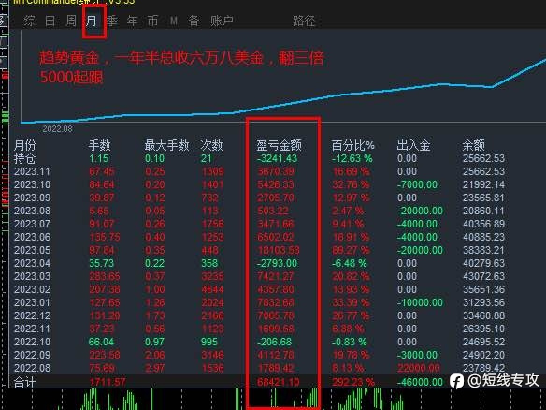Click the 2022.08 chart date label
The width and height of the screenshot is (546, 410).
click(x=57, y=129)
